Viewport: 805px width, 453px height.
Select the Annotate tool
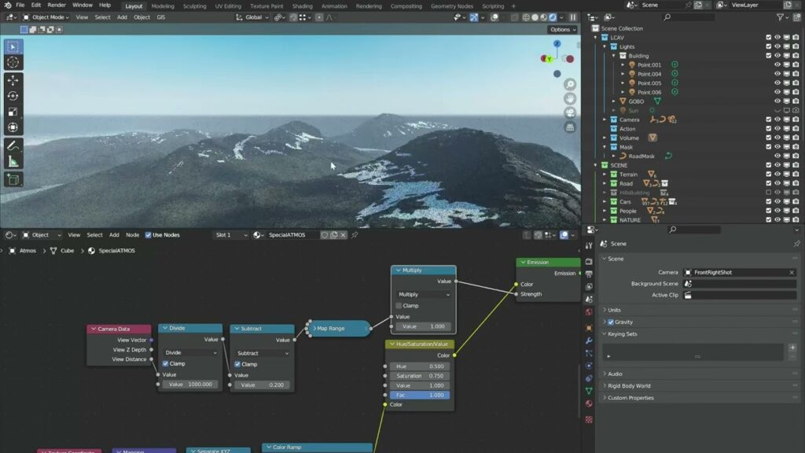pyautogui.click(x=13, y=145)
